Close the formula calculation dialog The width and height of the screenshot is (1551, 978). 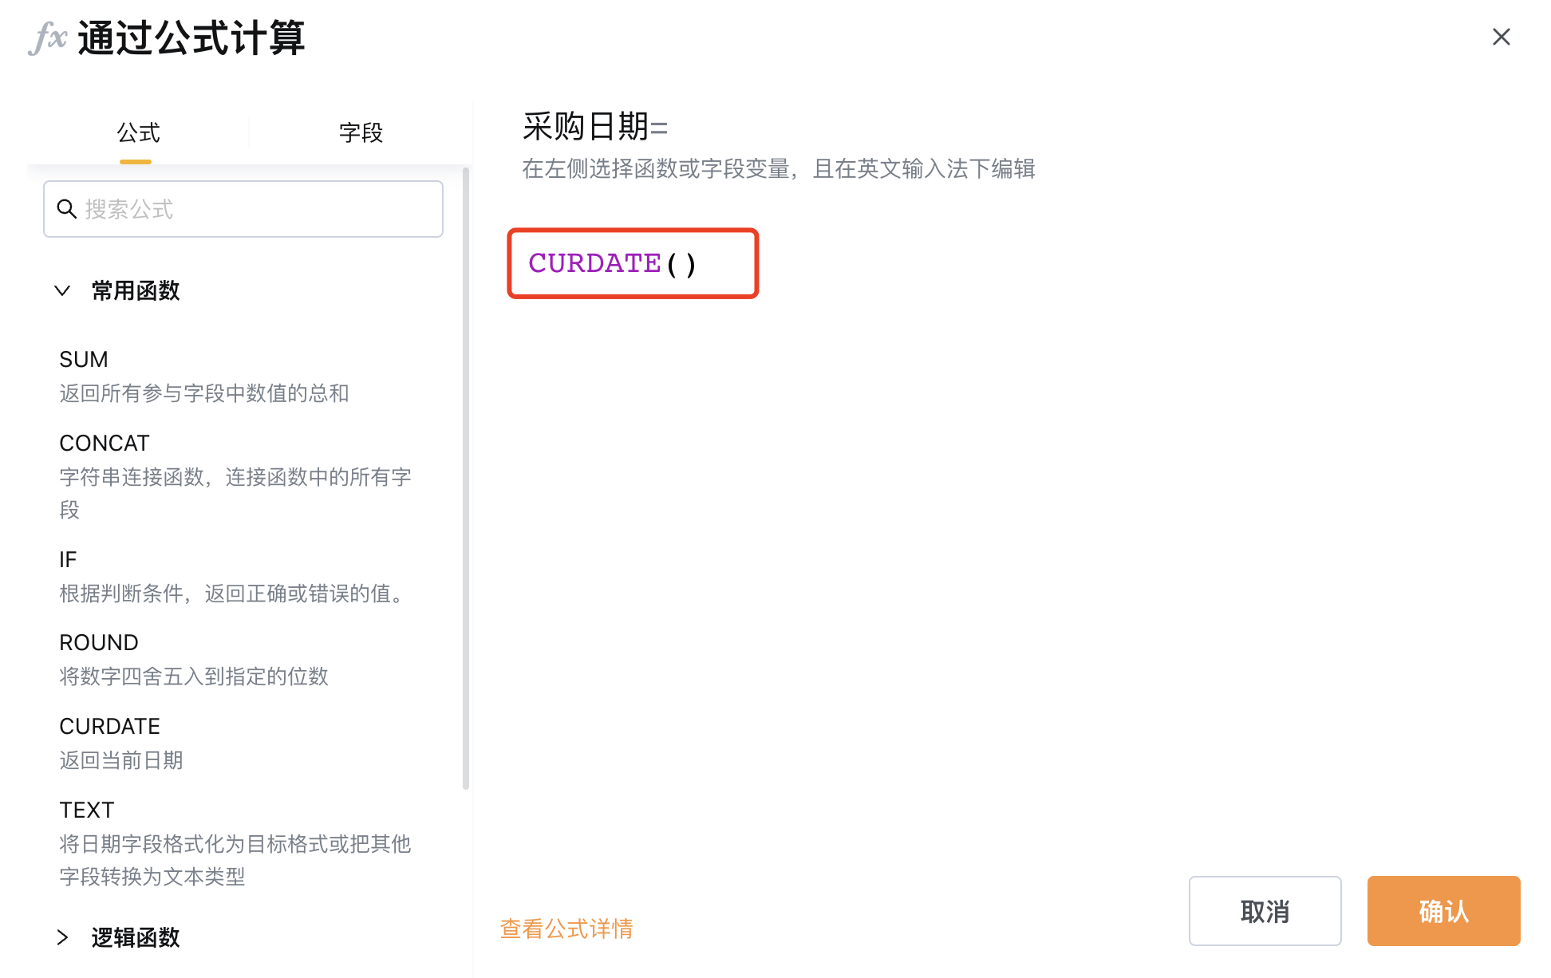tap(1501, 37)
